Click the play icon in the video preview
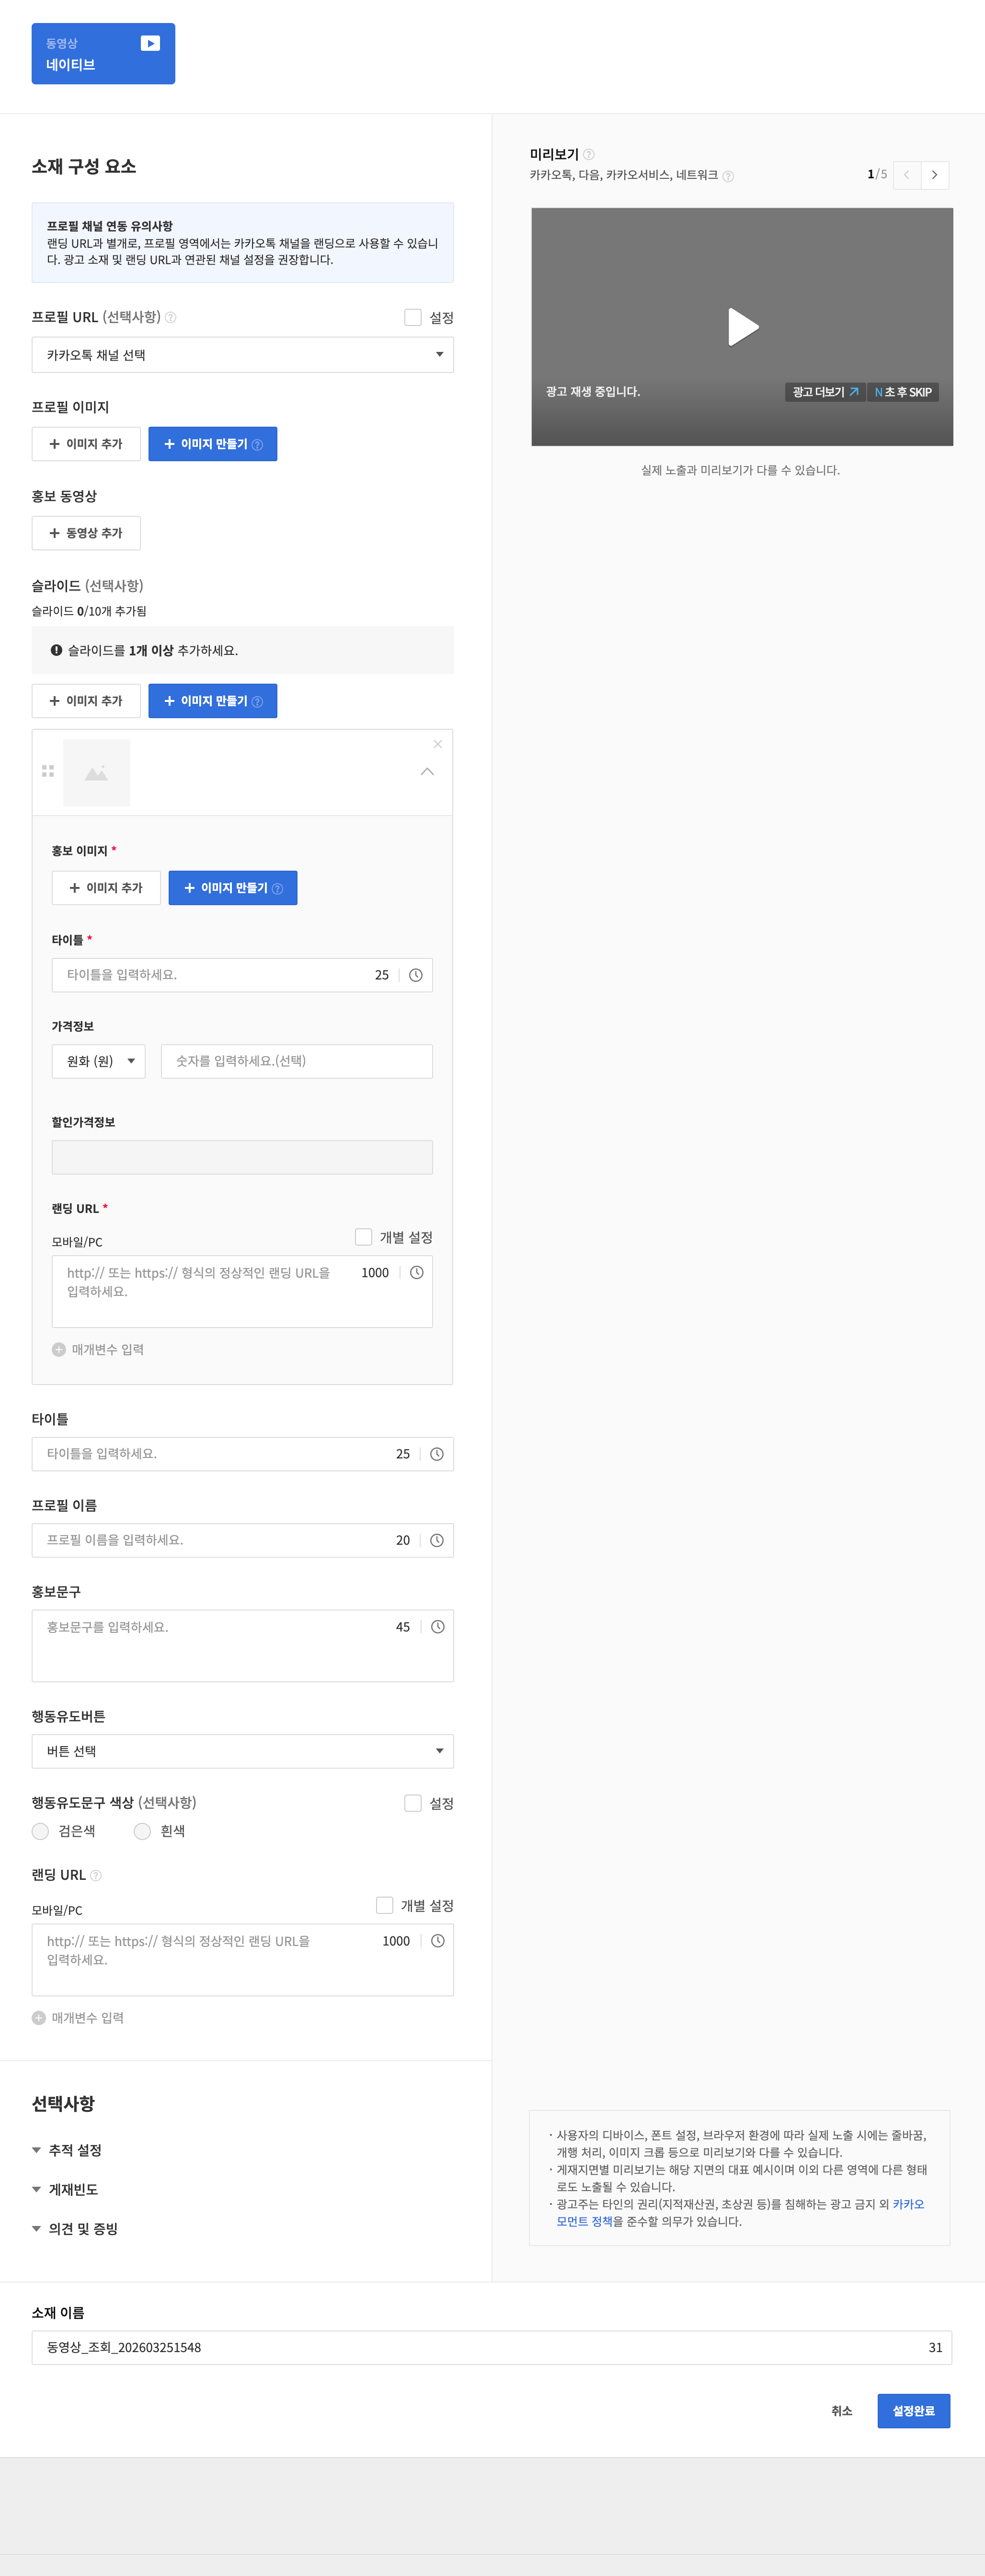This screenshot has height=2576, width=985. [742, 327]
